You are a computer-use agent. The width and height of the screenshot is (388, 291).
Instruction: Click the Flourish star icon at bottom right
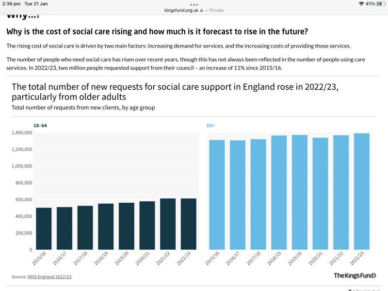tap(350, 289)
